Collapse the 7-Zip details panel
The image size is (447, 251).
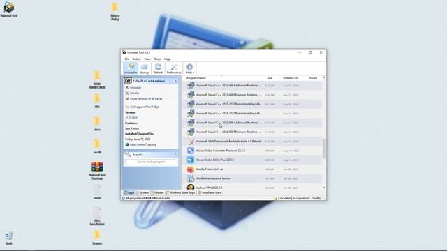pyautogui.click(x=175, y=81)
